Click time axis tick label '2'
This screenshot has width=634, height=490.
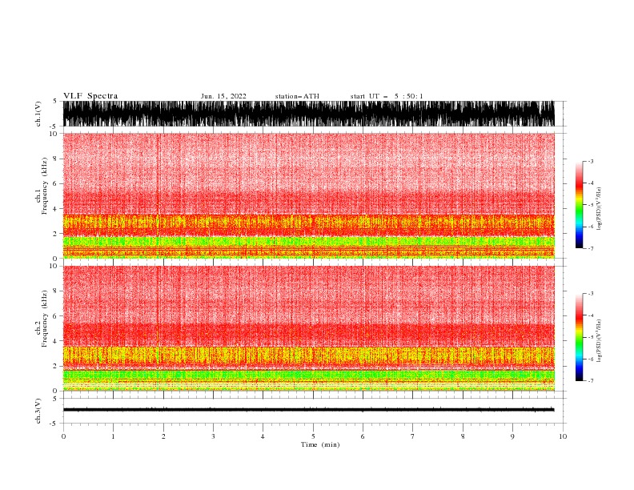pyautogui.click(x=163, y=436)
